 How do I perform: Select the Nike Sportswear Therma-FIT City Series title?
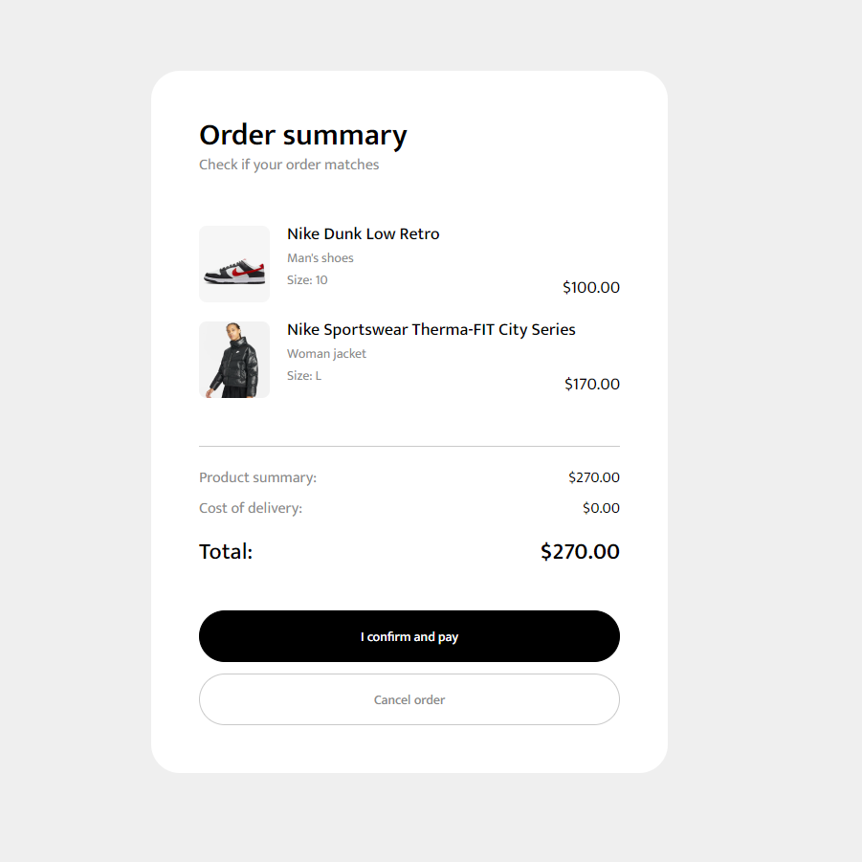pyautogui.click(x=431, y=329)
